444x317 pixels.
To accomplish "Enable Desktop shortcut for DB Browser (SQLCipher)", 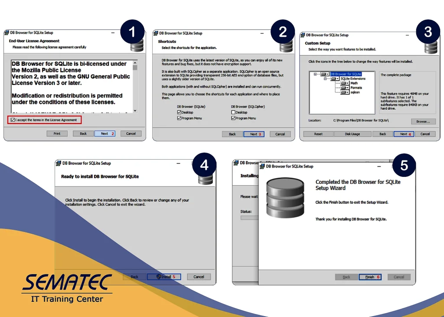I will pyautogui.click(x=233, y=112).
